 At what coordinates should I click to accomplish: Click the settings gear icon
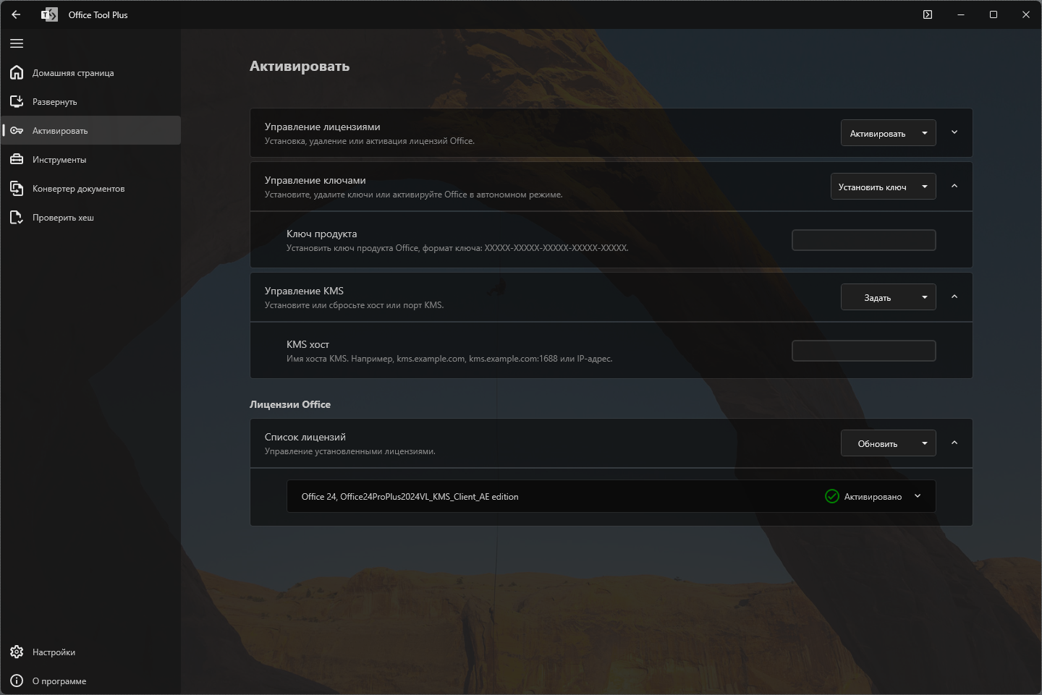[x=17, y=652]
